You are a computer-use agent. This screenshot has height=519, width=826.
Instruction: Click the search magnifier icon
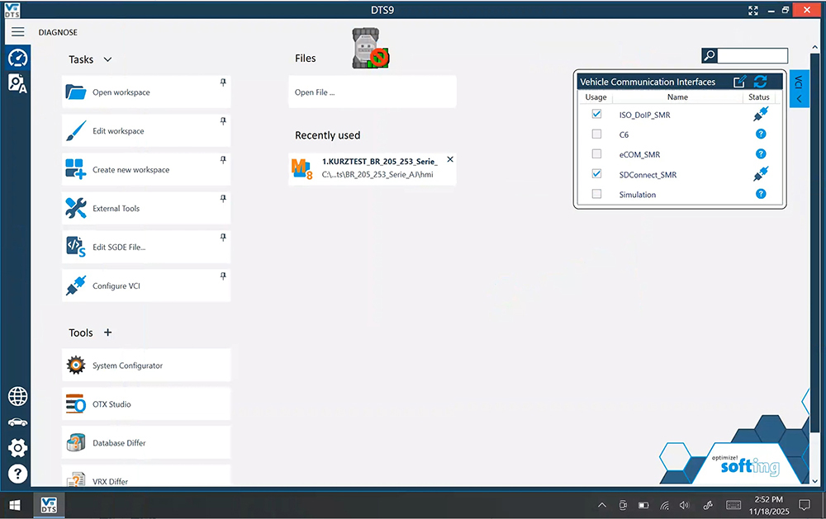710,56
